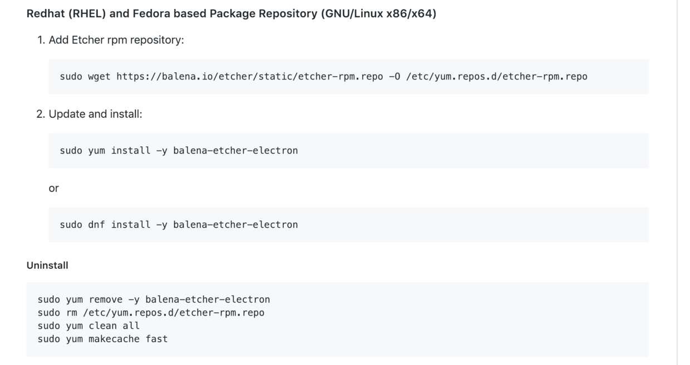Click "balena-etcher-electron" in the yum install command
Viewport: 690px width, 365px height.
tap(235, 151)
